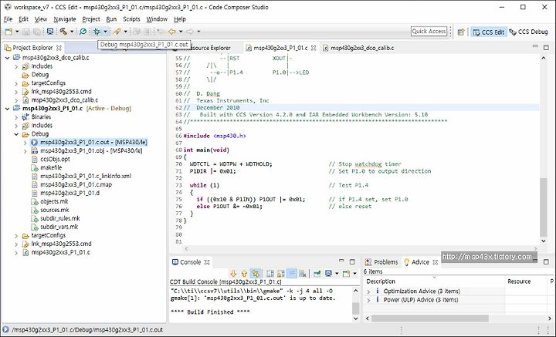This screenshot has width=556, height=337.
Task: Close the Project Explorer view
Action: coord(59,48)
